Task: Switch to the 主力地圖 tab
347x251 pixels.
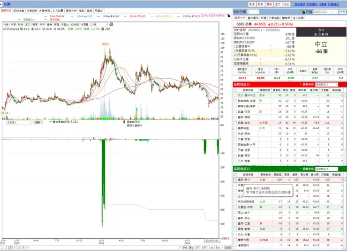Action: pos(58,11)
